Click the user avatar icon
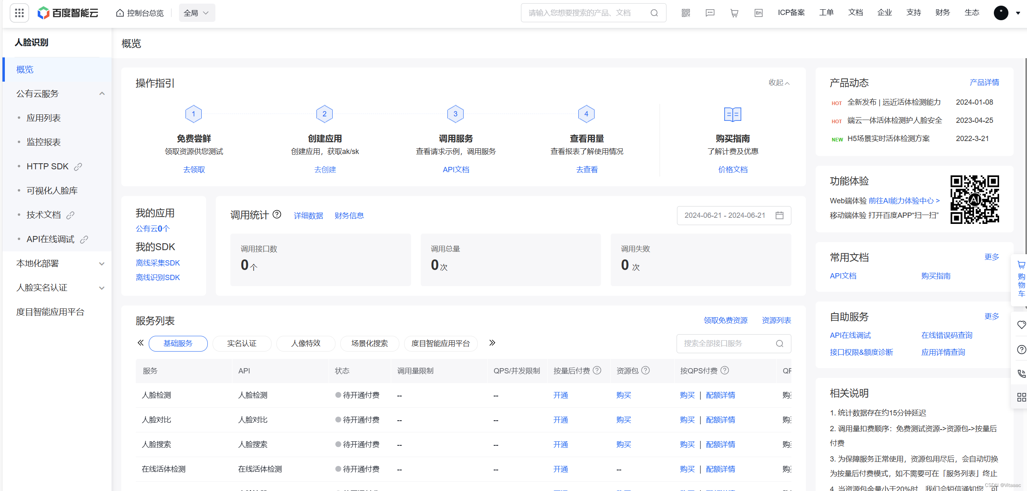The height and width of the screenshot is (491, 1027). [x=1001, y=13]
